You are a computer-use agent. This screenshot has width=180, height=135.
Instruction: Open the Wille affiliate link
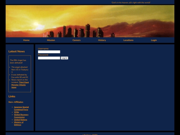coord(16,112)
